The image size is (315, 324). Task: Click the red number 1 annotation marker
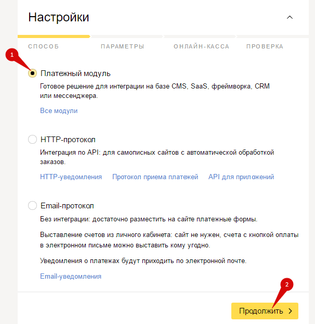click(x=12, y=55)
